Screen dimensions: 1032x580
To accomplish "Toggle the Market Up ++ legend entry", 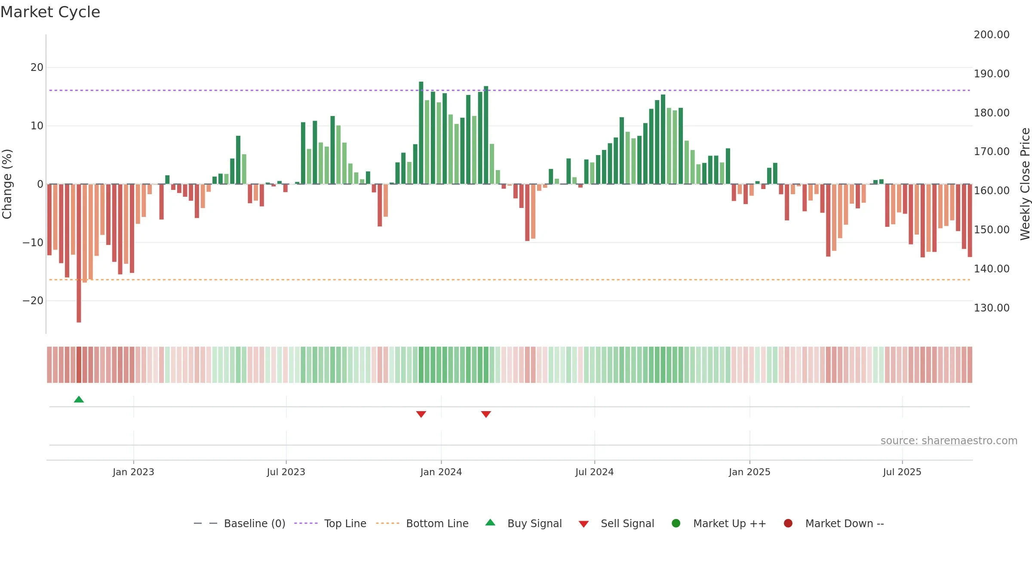I will click(719, 524).
